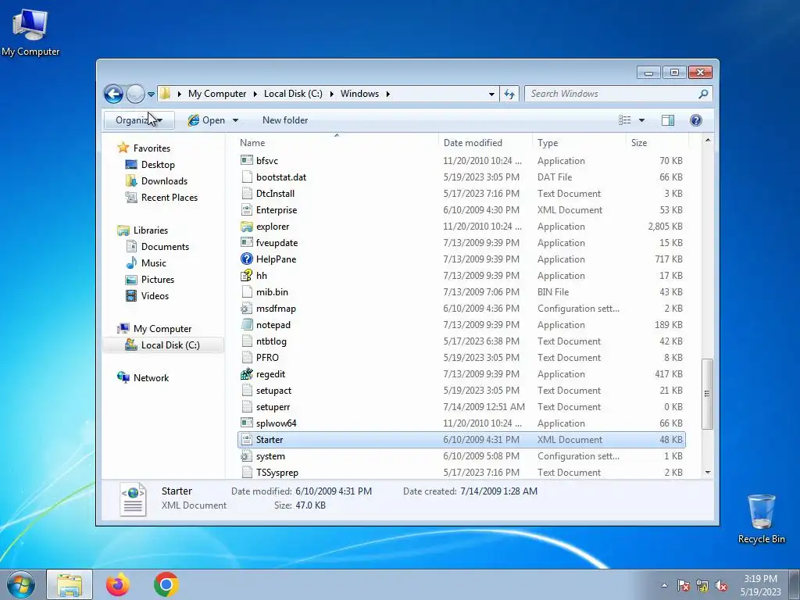The width and height of the screenshot is (800, 600).
Task: Select the msdfmap configuration file icon
Action: point(247,308)
